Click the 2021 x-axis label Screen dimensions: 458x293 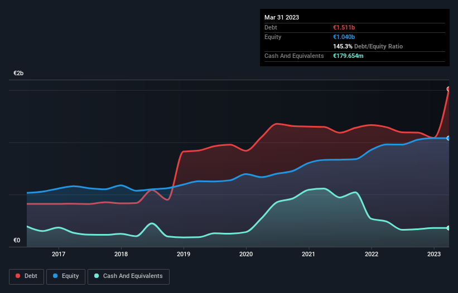point(308,254)
